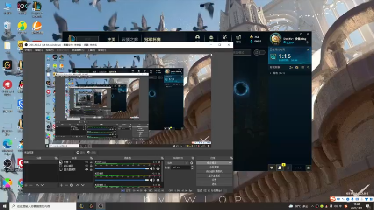The width and height of the screenshot is (374, 210).
Task: Remove selected source with minus icon
Action: pyautogui.click(x=66, y=185)
